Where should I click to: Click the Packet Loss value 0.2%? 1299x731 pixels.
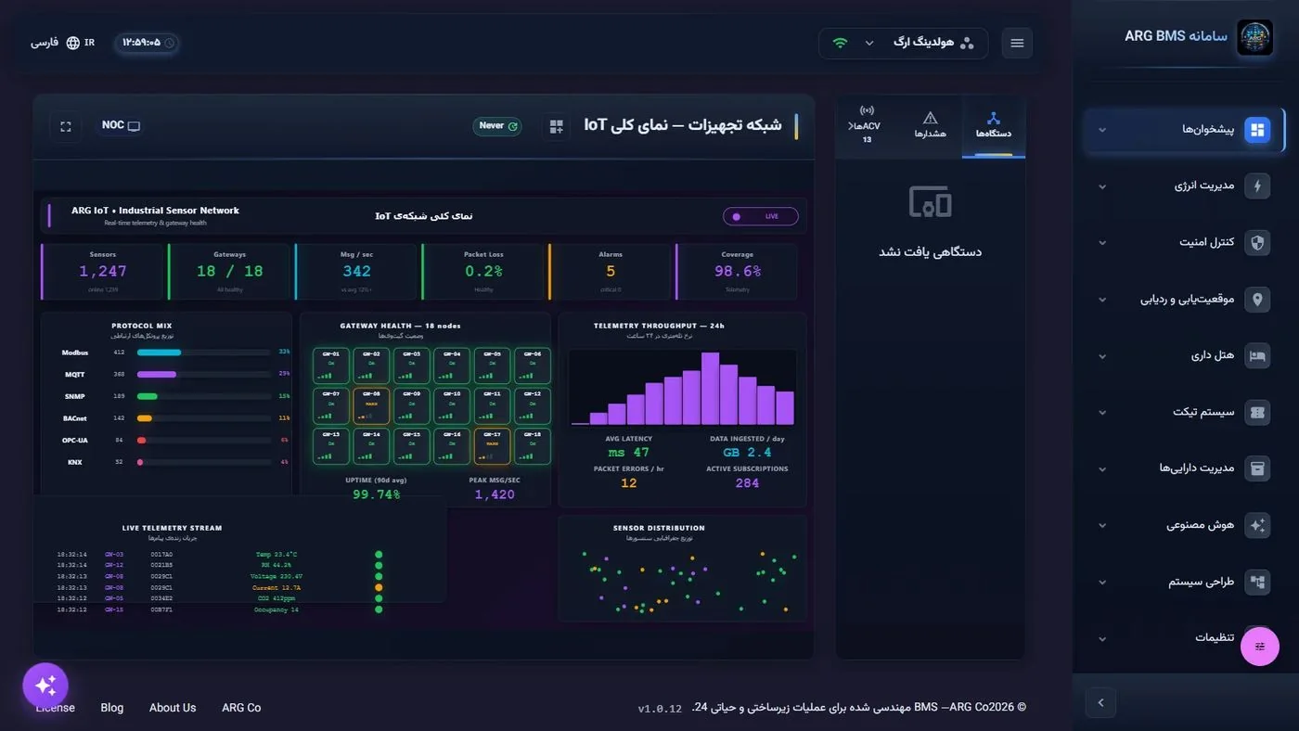[483, 272]
